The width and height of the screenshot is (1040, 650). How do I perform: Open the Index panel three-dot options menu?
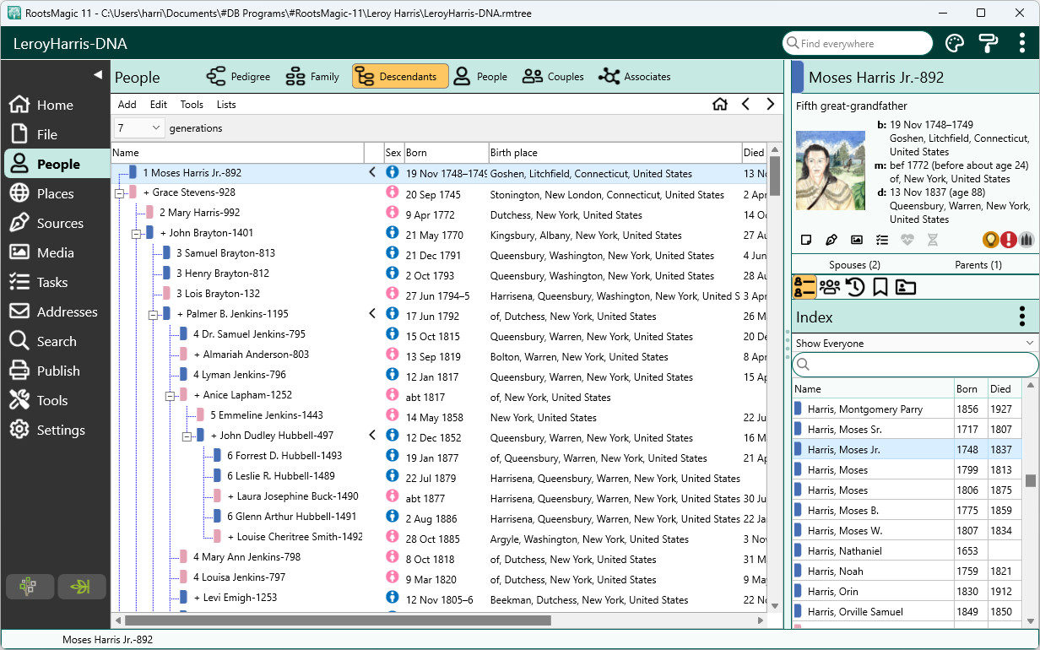pos(1022,317)
